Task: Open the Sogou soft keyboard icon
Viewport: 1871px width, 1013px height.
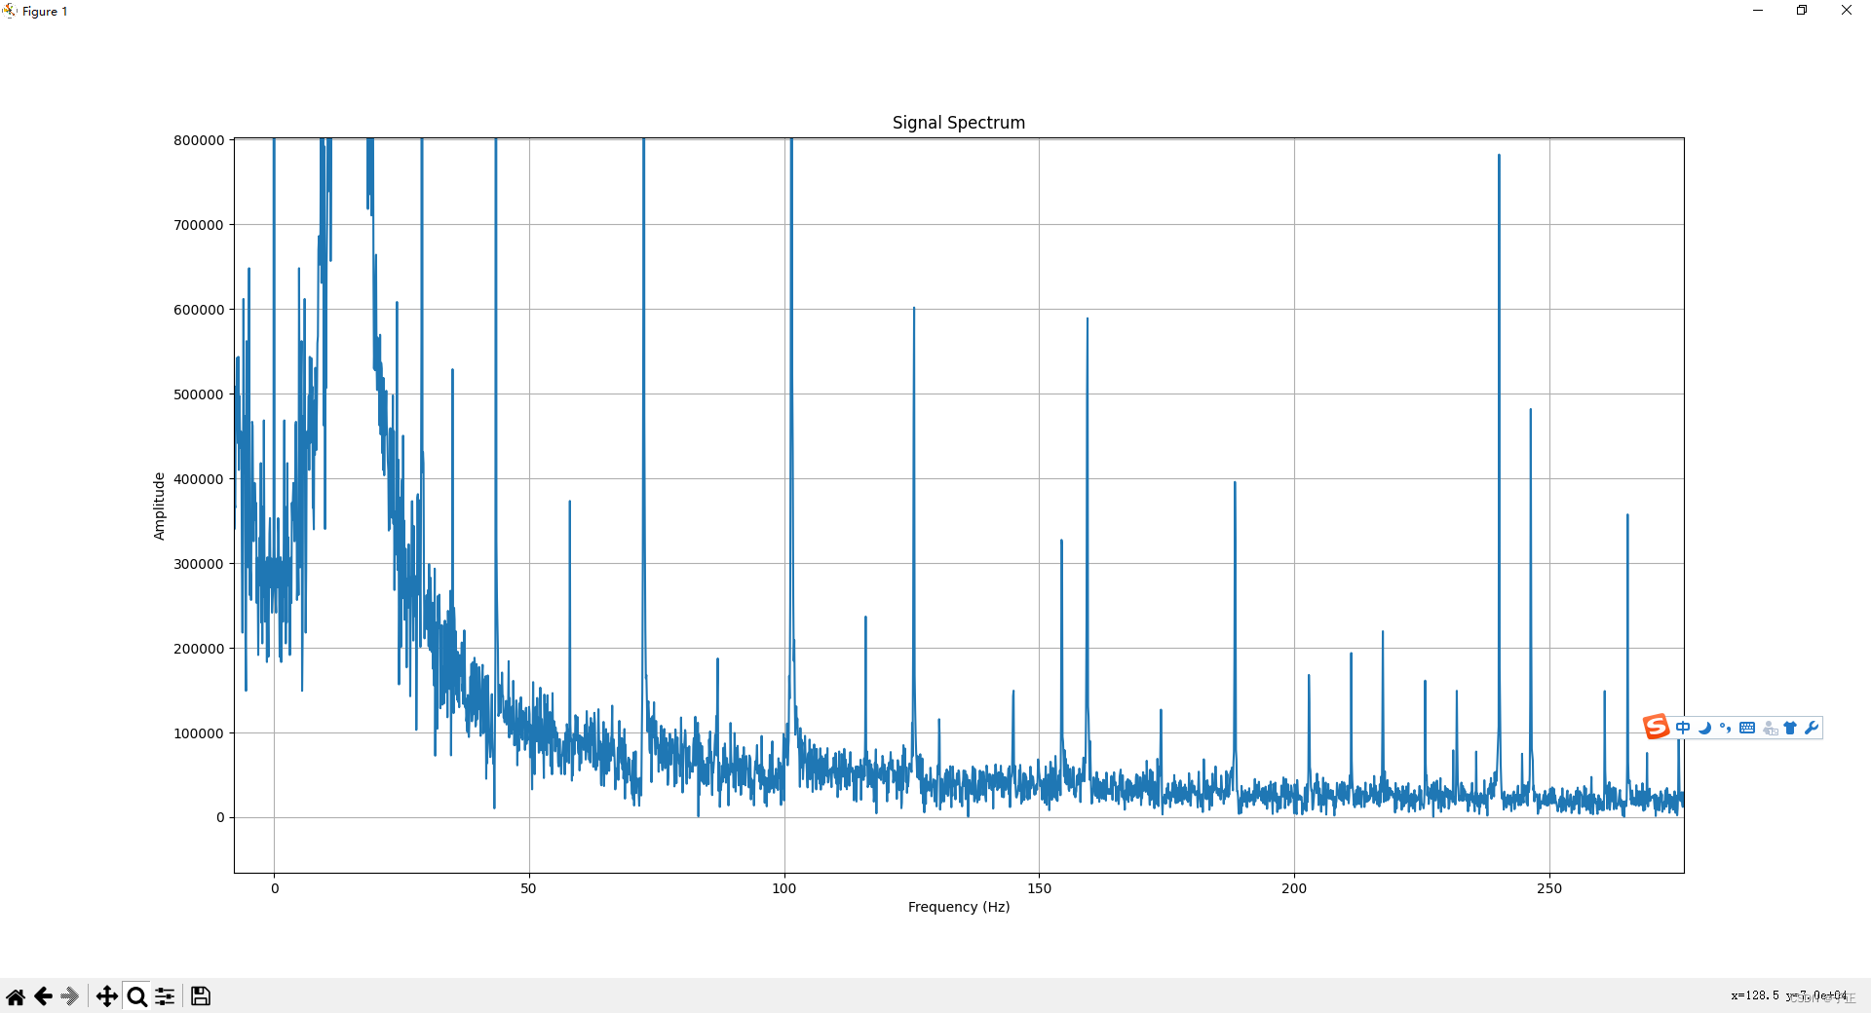Action: (1747, 728)
